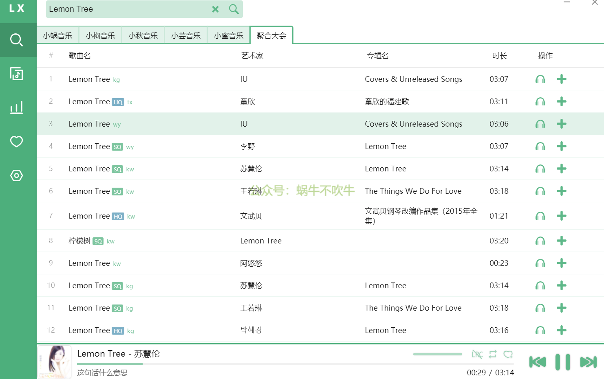Open the search page in sidebar
The width and height of the screenshot is (604, 379).
pyautogui.click(x=17, y=40)
